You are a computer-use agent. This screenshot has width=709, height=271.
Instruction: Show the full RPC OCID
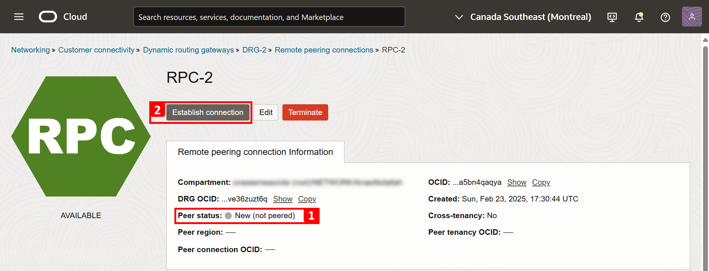tap(517, 182)
